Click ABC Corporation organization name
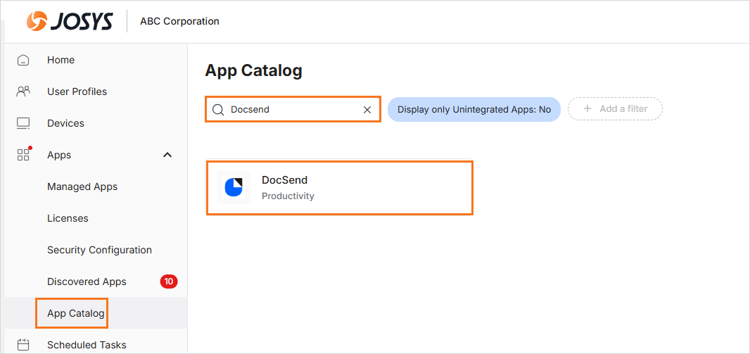The width and height of the screenshot is (750, 354). click(179, 22)
